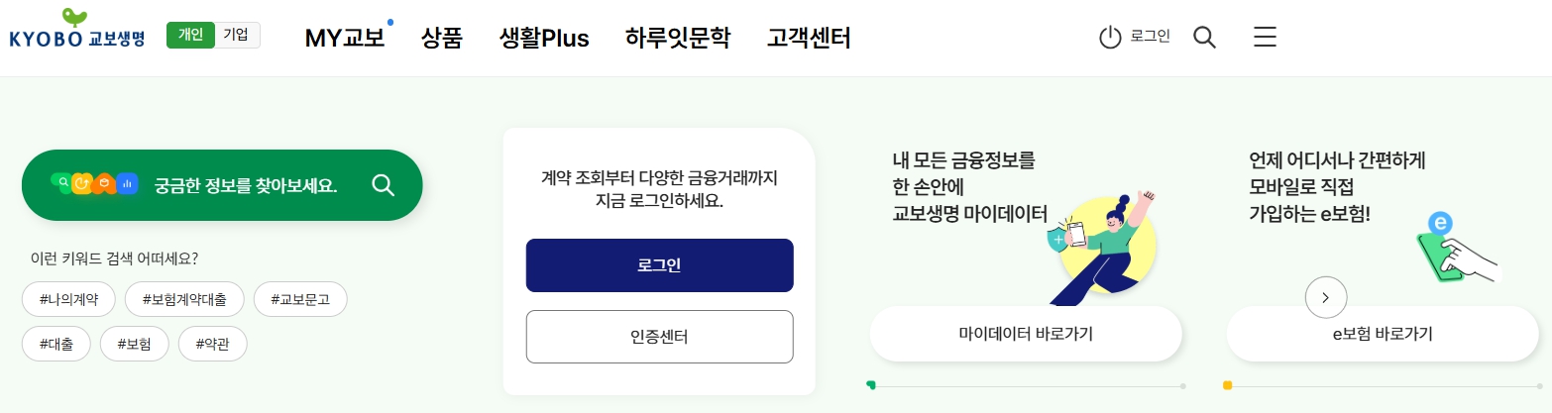This screenshot has height=413, width=1552.
Task: Switch to 개인 mode
Action: click(x=190, y=35)
